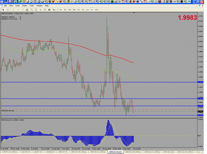Viewport: 207px width, 154px height.
Task: Click the PRESENT SPREAD label
Action: click(8, 17)
